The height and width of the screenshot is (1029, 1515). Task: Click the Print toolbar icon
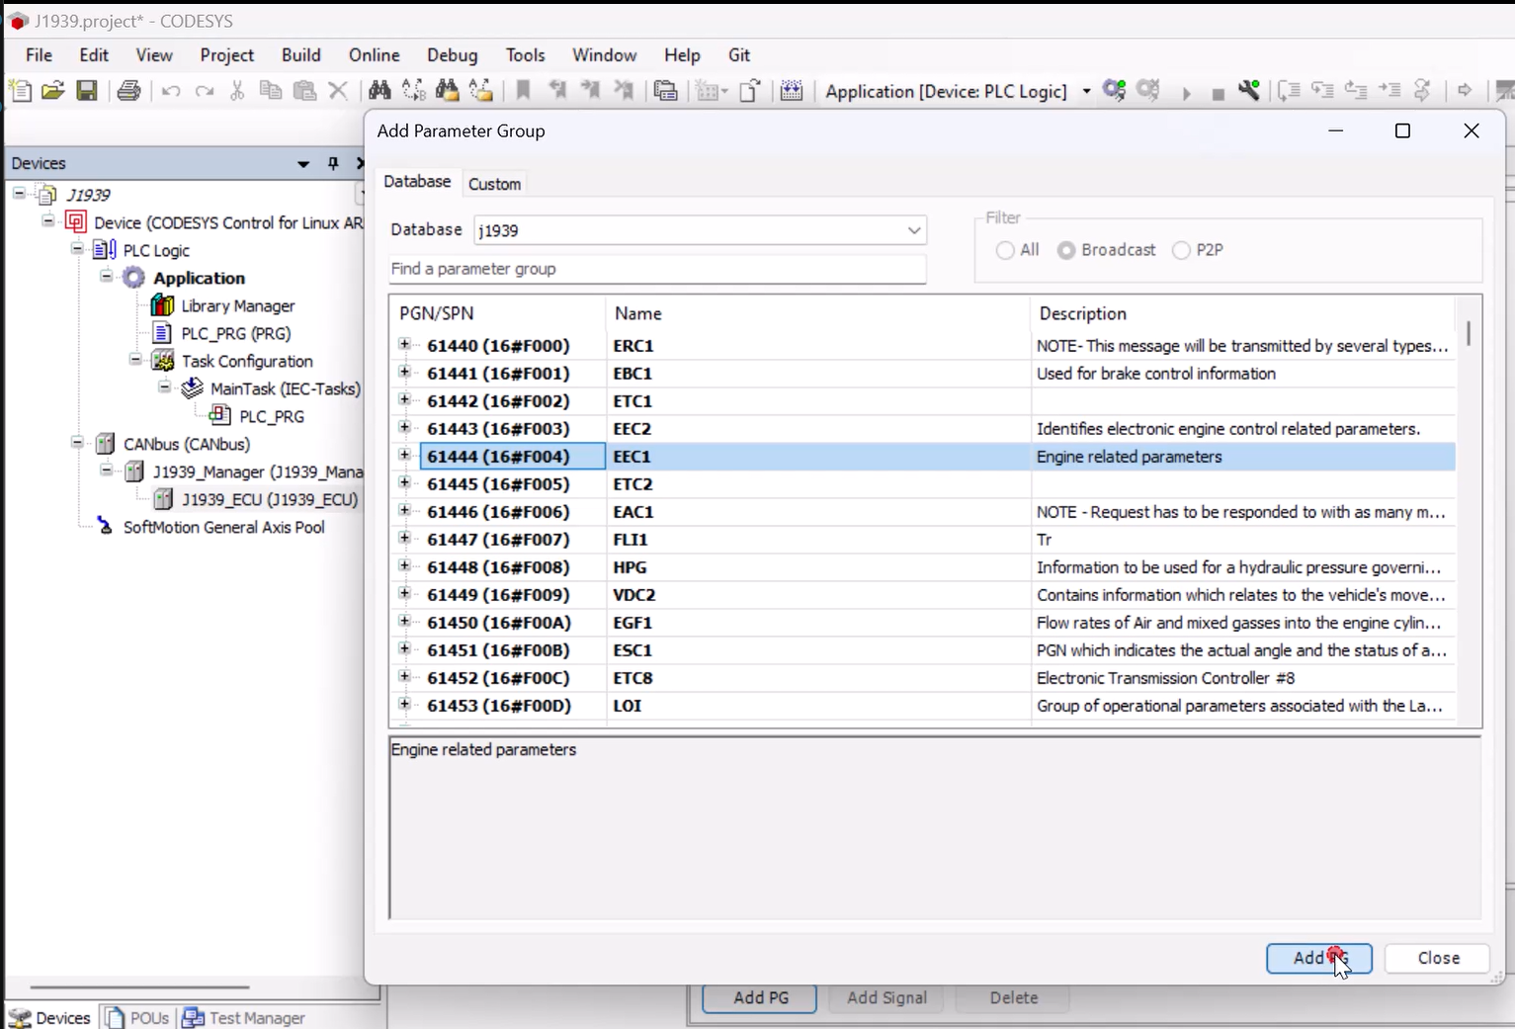coord(128,91)
